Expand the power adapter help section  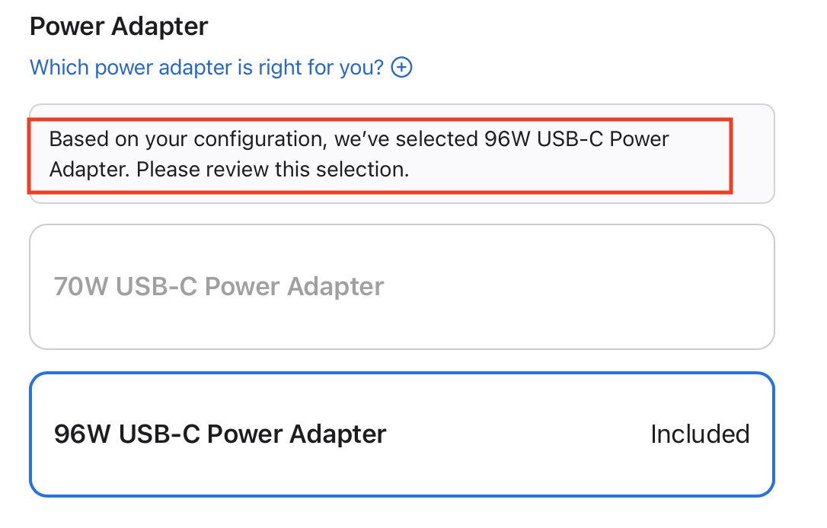click(x=401, y=68)
